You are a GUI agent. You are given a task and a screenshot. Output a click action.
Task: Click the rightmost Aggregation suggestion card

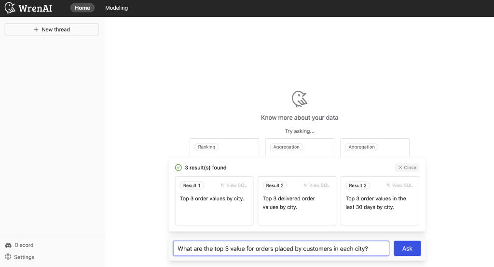pyautogui.click(x=374, y=147)
